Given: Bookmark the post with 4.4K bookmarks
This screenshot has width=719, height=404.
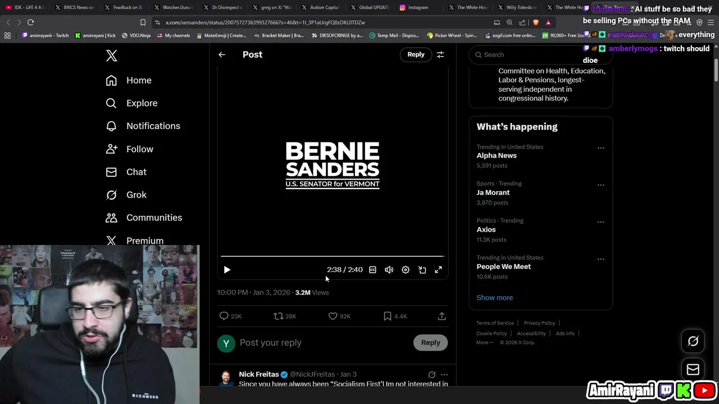Looking at the screenshot, I should click(395, 316).
